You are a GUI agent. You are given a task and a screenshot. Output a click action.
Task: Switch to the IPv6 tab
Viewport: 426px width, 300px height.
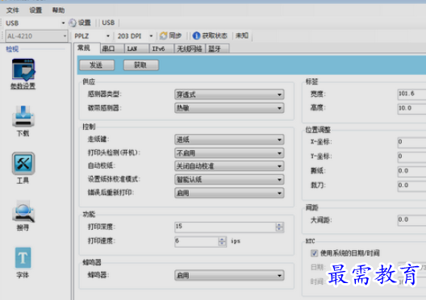tap(161, 49)
